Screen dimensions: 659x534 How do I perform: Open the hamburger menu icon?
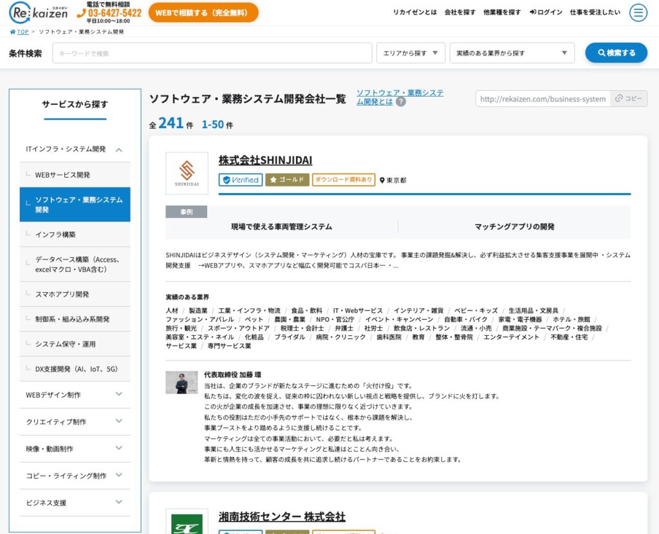coord(638,12)
